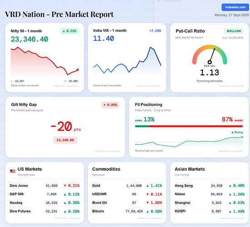The image size is (250, 227).
Task: Click the Asian Markets heading
Action: pyautogui.click(x=190, y=169)
